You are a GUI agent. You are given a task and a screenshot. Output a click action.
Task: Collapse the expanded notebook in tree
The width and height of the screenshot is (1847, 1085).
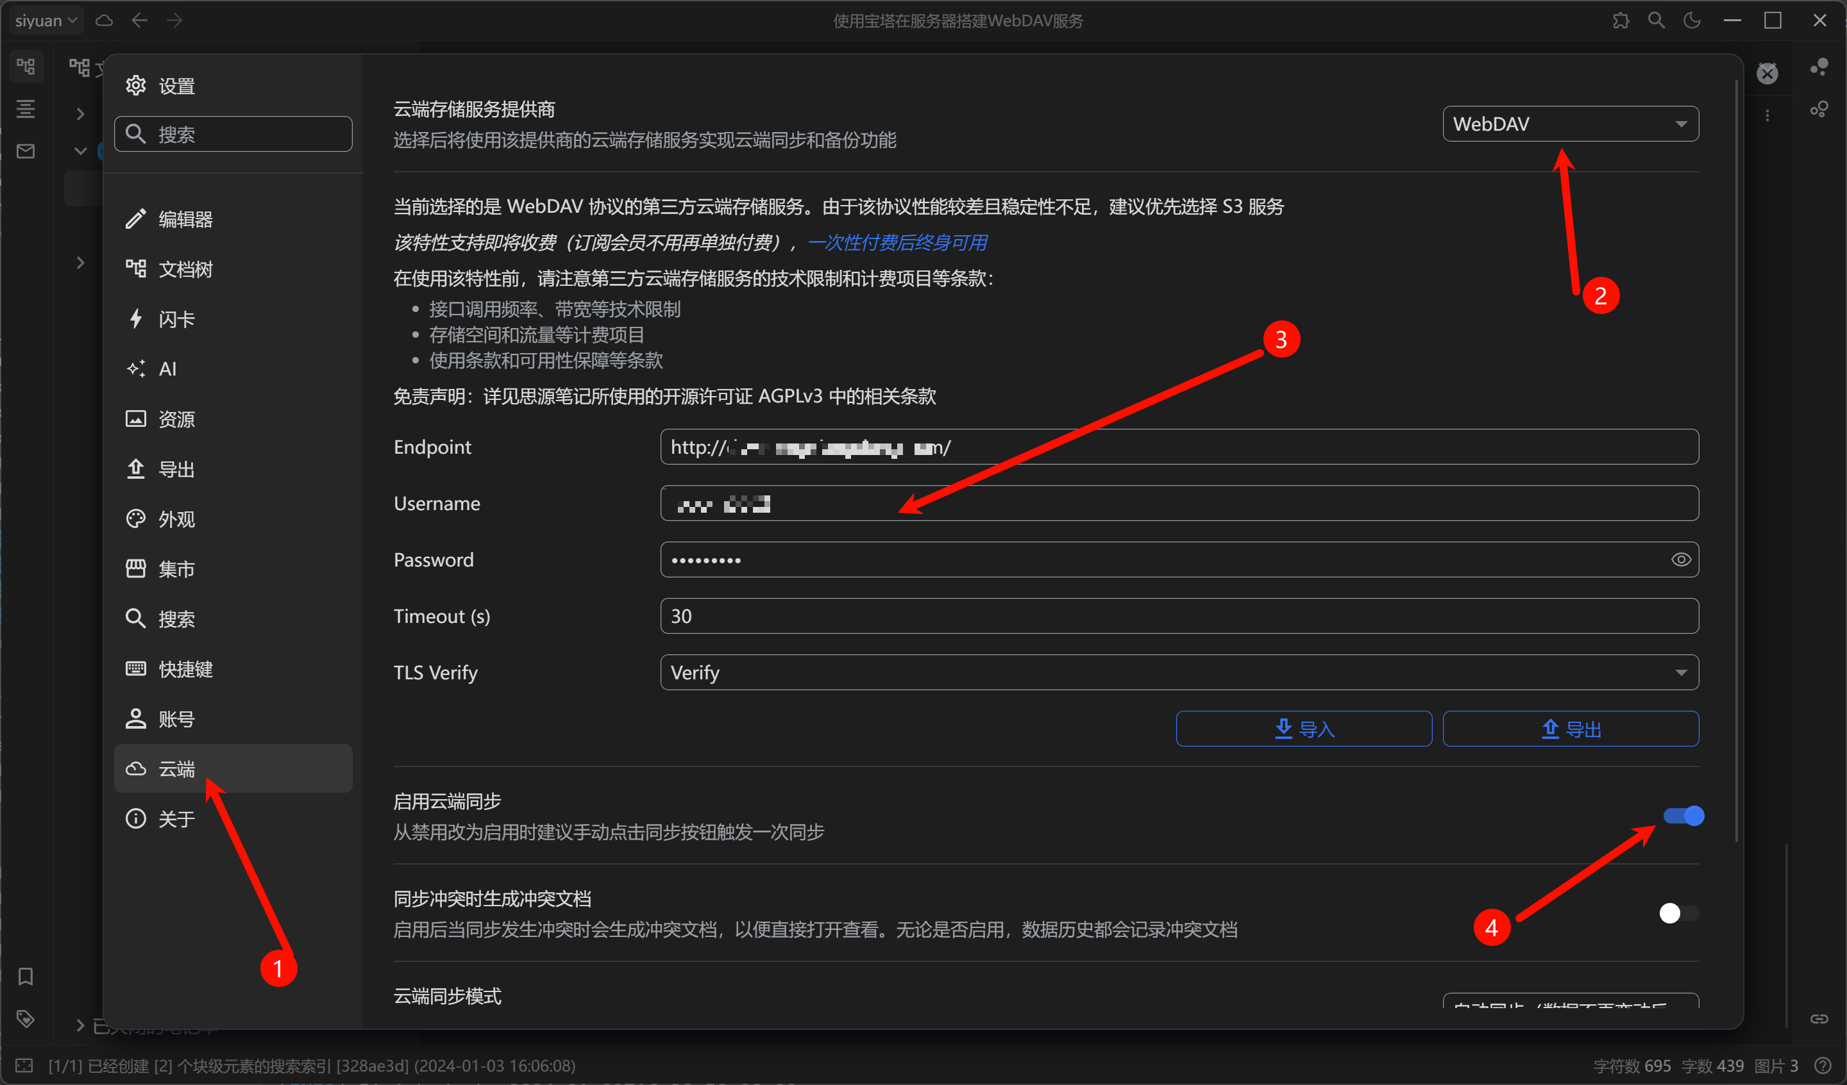(81, 152)
